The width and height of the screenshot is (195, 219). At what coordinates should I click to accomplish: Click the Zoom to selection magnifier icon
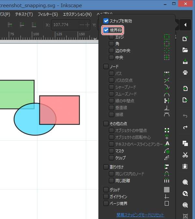185,182
